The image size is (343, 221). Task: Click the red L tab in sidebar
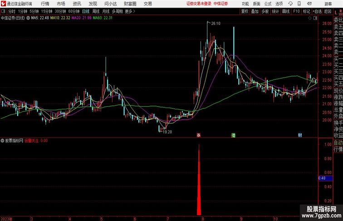pos(336,13)
